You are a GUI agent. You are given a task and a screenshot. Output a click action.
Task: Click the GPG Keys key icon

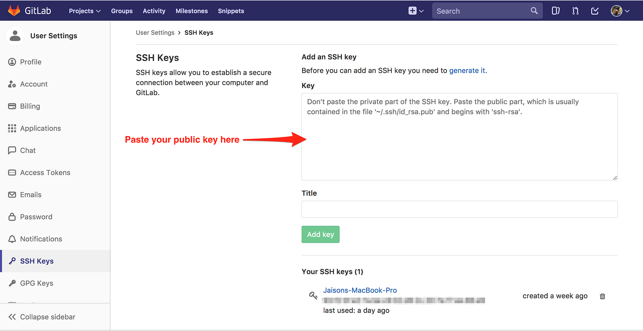coord(12,283)
